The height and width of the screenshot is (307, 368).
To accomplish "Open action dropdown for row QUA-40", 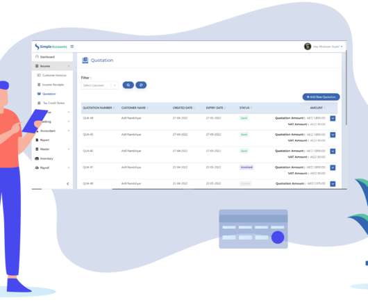I will pyautogui.click(x=333, y=151).
